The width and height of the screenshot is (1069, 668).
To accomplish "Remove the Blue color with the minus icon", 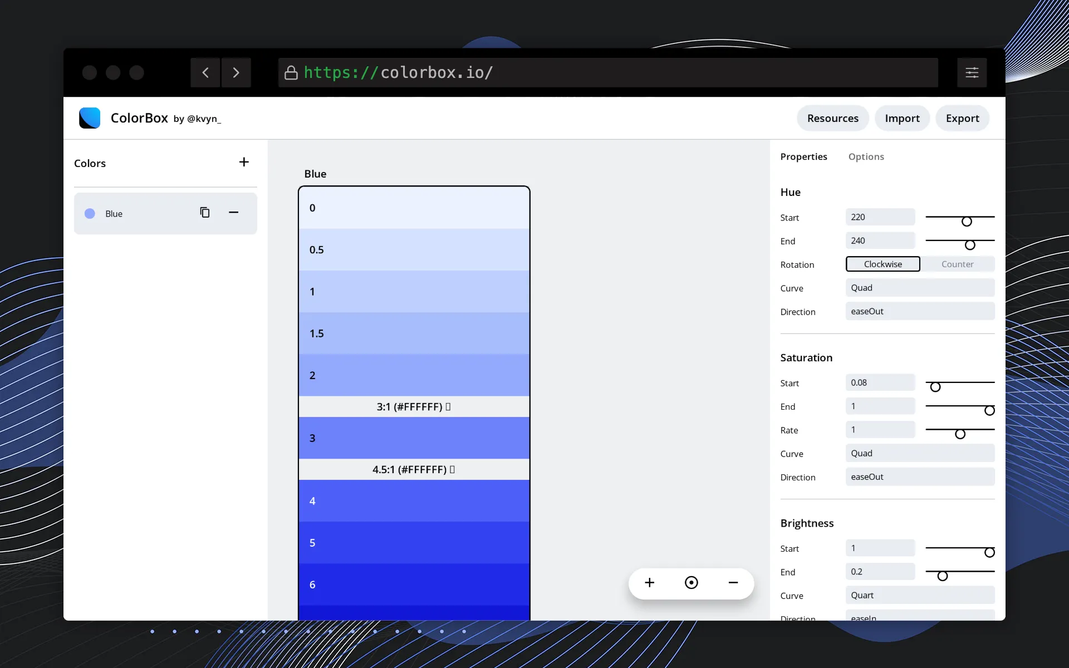I will (x=234, y=212).
